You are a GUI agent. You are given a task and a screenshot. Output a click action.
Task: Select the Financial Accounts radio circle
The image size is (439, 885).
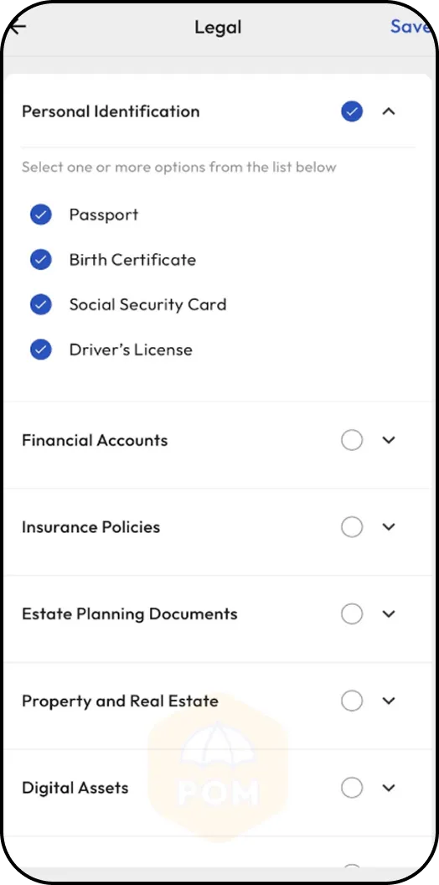tap(352, 440)
